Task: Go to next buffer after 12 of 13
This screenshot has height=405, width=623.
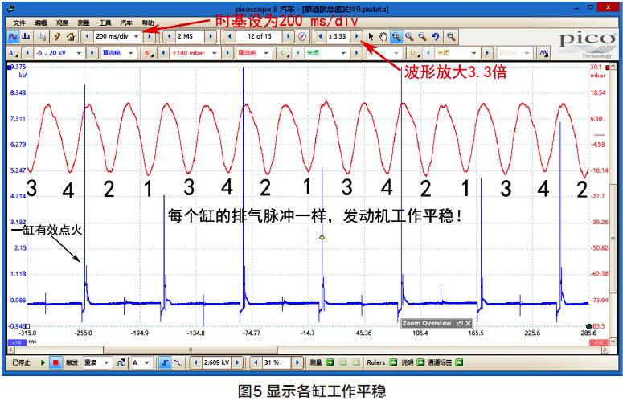Action: 289,36
